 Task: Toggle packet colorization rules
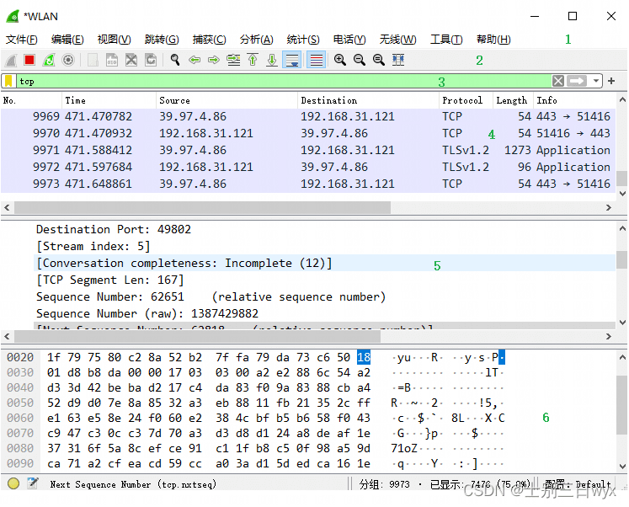click(316, 60)
